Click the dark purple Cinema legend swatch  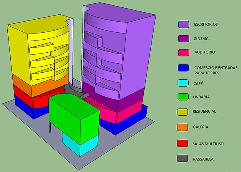click(183, 38)
